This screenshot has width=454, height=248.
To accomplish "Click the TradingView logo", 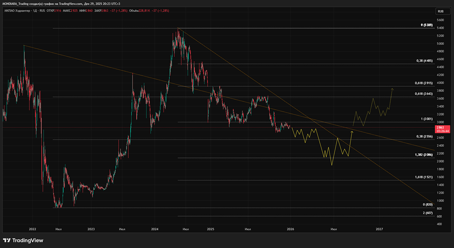I will pyautogui.click(x=23, y=240).
